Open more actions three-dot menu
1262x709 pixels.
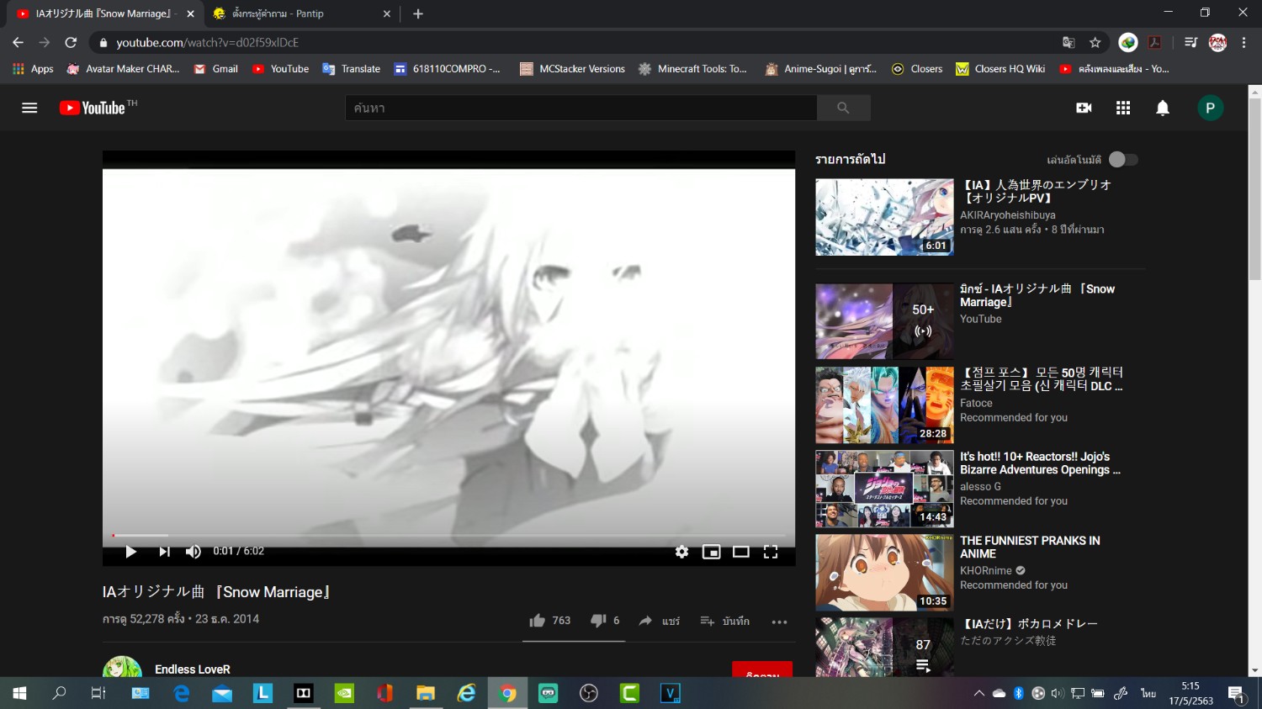point(779,622)
